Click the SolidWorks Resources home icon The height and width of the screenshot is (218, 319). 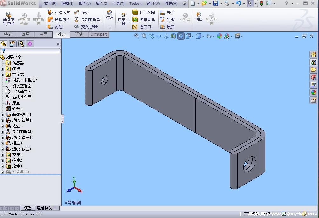tap(313, 54)
